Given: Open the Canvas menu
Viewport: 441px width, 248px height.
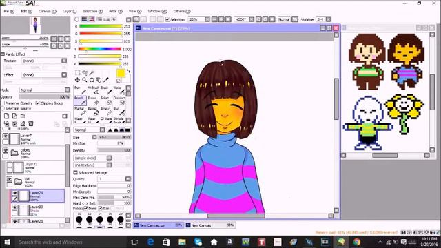Looking at the screenshot, I should coord(48,11).
